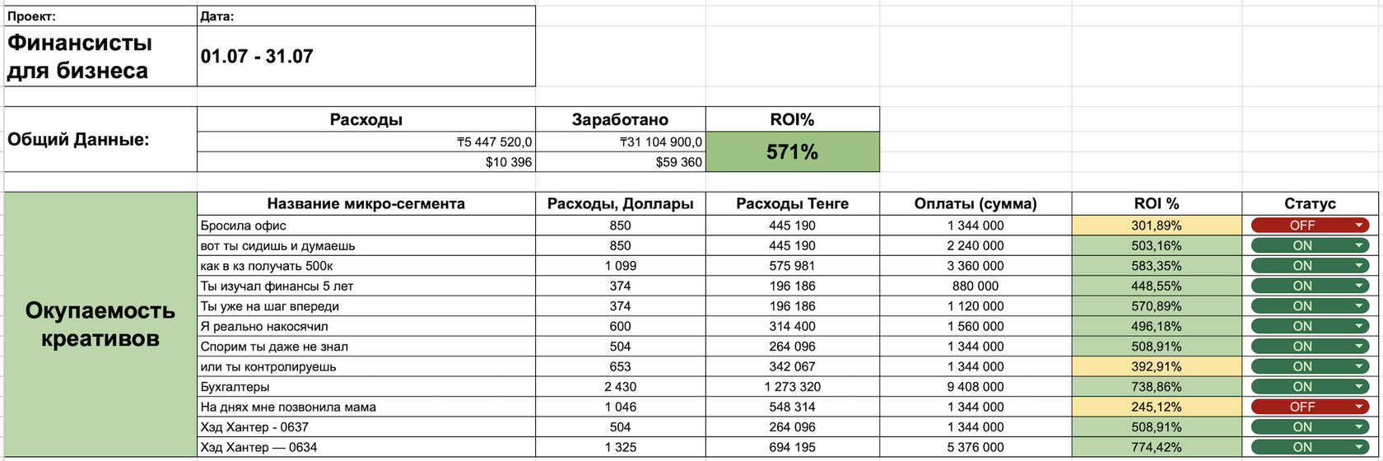Toggle ON status for Ты уже на шаг впереди
This screenshot has height=461, width=1383.
pyautogui.click(x=1310, y=306)
